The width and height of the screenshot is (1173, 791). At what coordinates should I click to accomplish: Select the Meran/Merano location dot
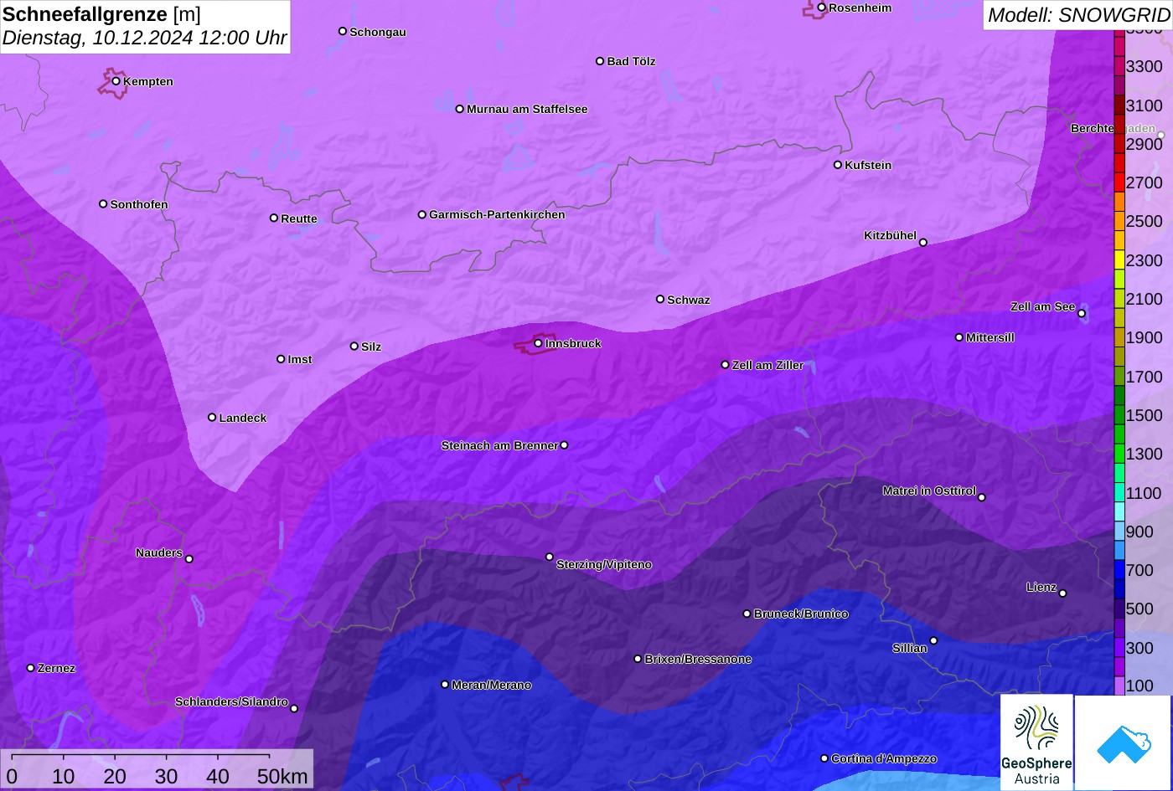[445, 685]
